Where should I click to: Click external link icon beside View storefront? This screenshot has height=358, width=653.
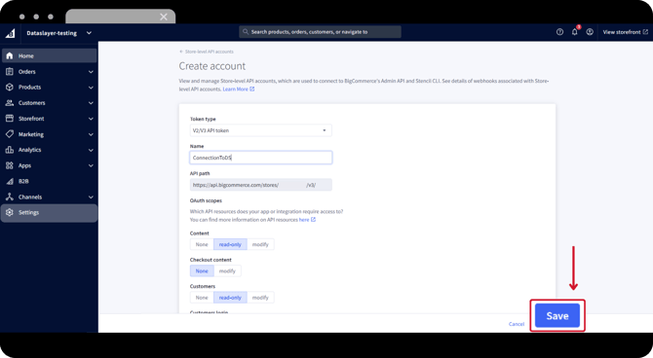pyautogui.click(x=645, y=32)
